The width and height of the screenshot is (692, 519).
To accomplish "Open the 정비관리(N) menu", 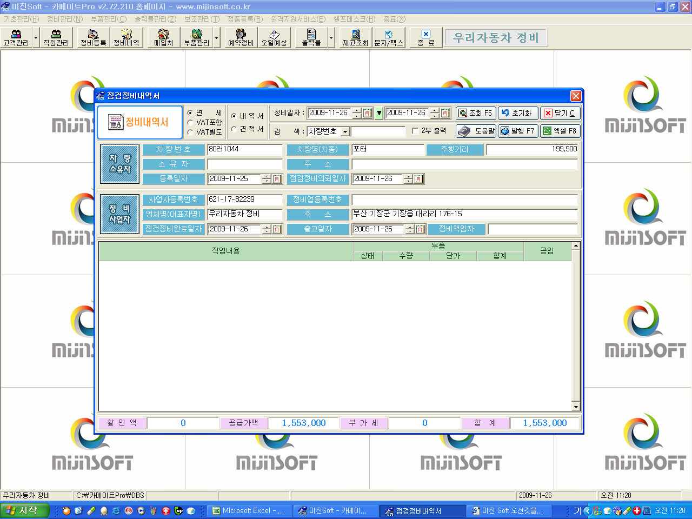I will pos(65,19).
